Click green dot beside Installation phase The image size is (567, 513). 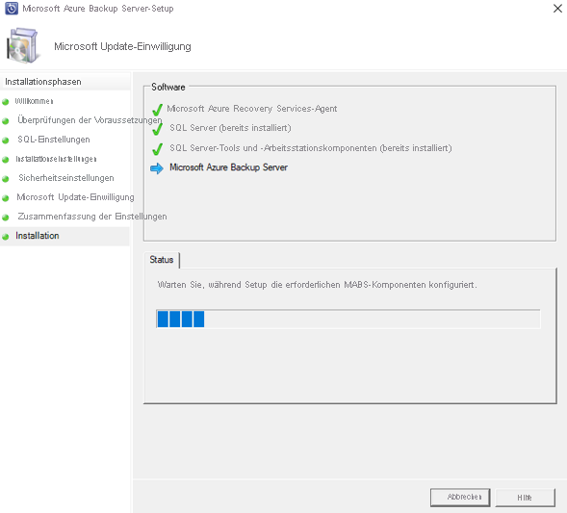[6, 237]
